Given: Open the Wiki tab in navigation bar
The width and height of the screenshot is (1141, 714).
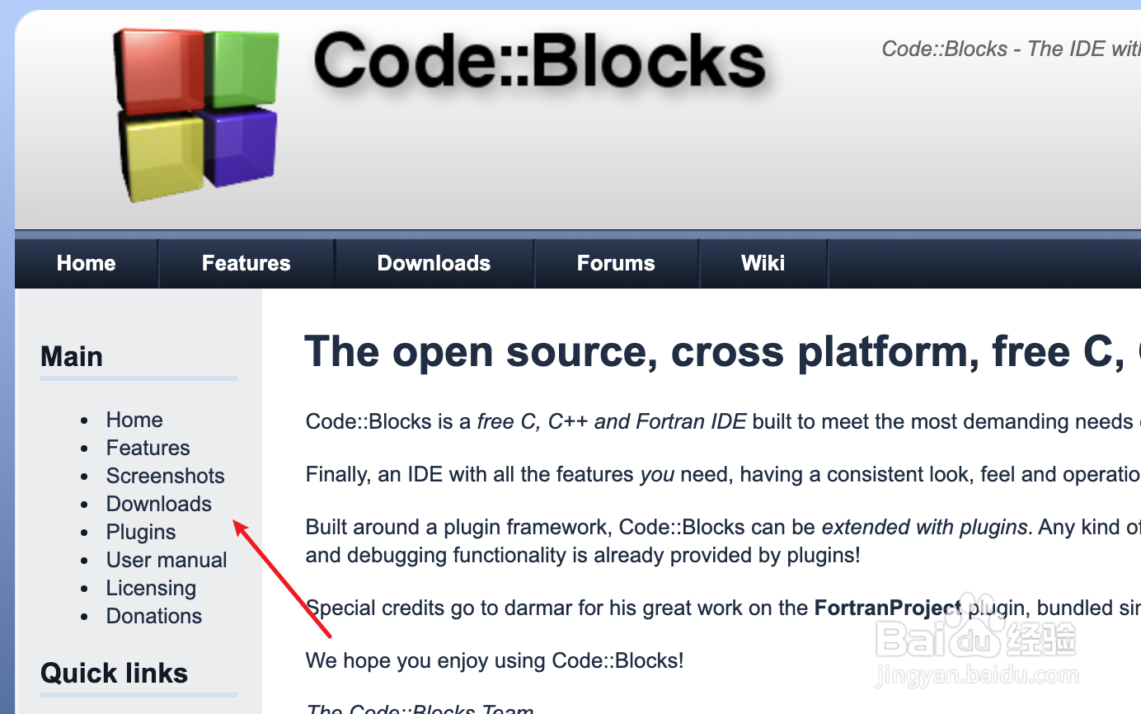Looking at the screenshot, I should tap(763, 263).
